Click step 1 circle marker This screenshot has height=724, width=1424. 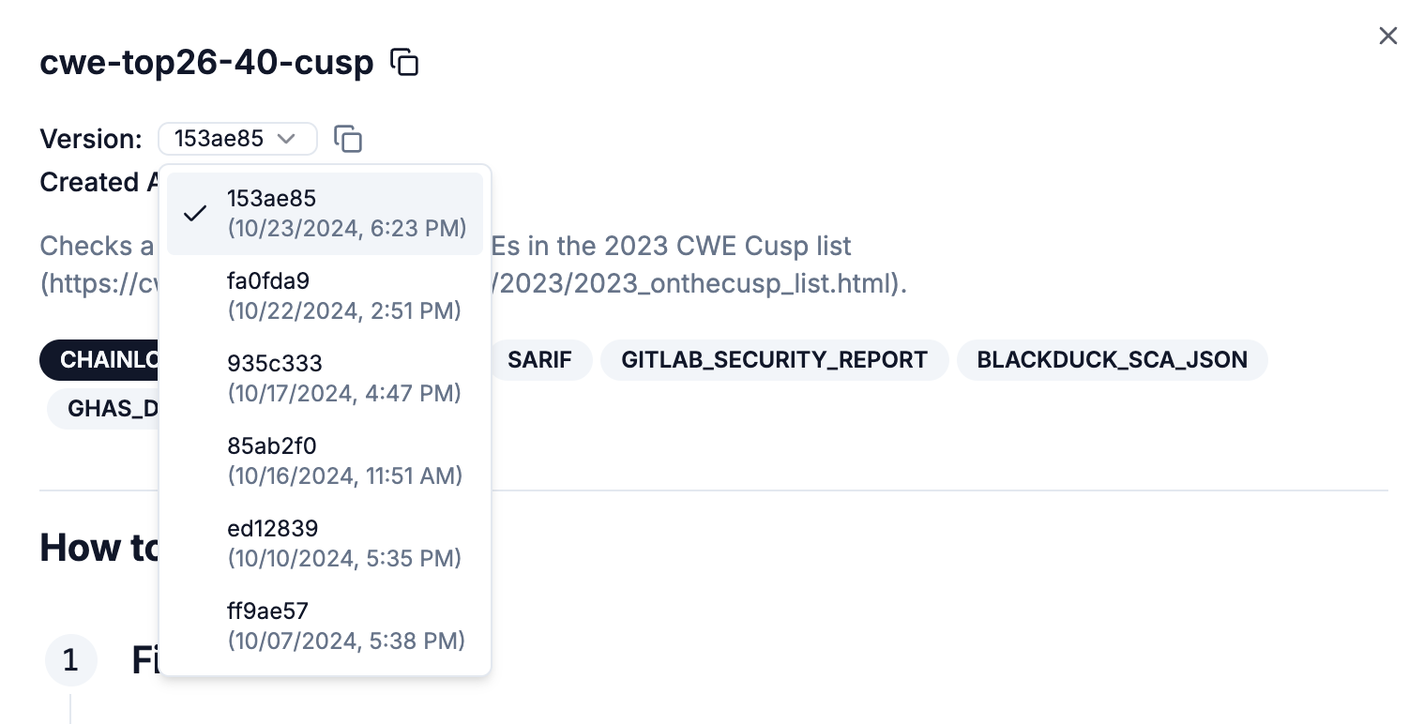[x=70, y=660]
